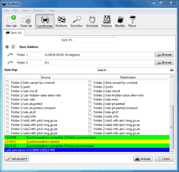
Task: Open the Restore tool
Action: click(x=107, y=21)
